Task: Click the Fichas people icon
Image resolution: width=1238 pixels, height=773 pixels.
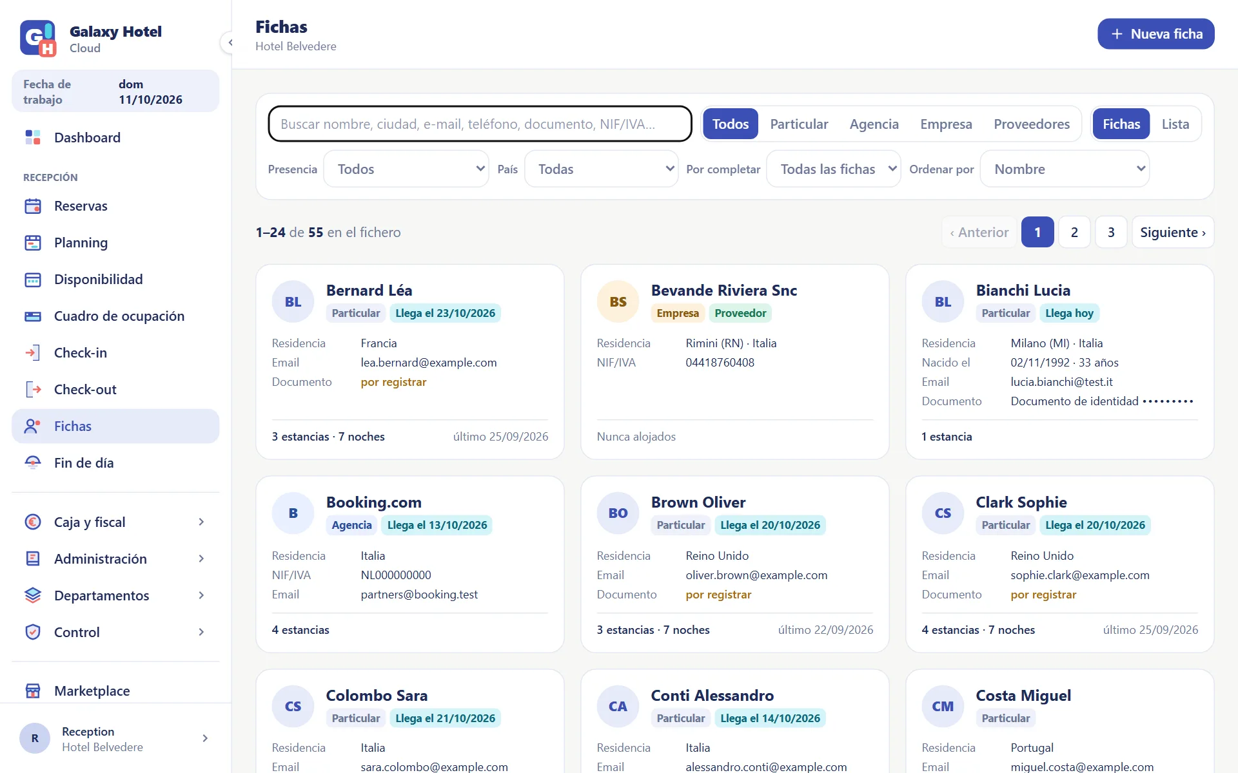Action: point(33,426)
